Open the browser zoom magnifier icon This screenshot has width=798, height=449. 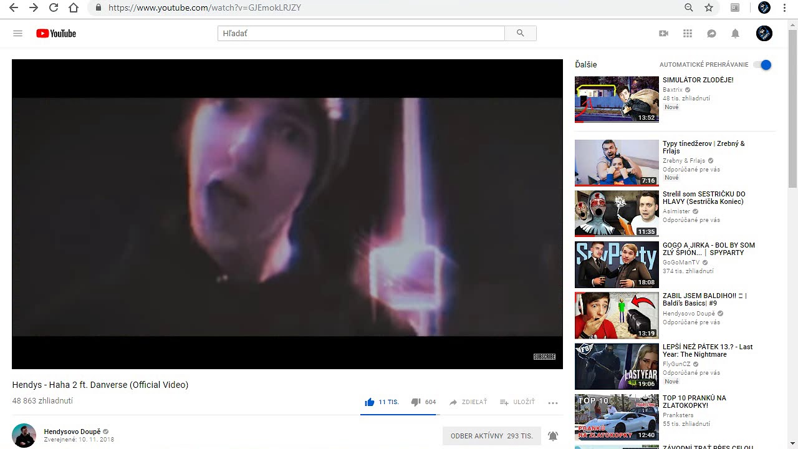tap(689, 7)
